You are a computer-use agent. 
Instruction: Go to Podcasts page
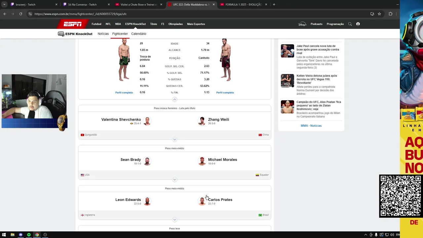coord(316,24)
